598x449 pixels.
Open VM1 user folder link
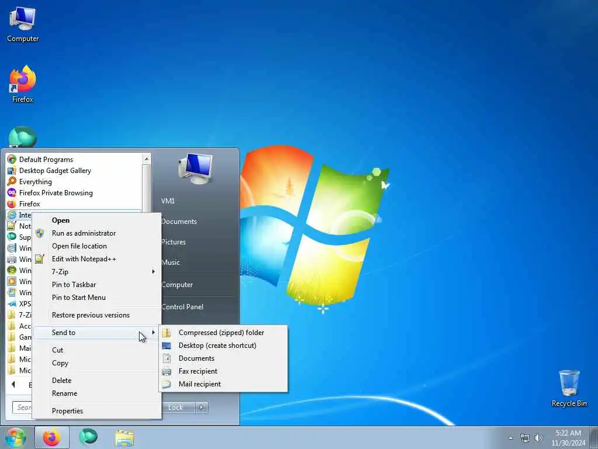click(x=168, y=201)
